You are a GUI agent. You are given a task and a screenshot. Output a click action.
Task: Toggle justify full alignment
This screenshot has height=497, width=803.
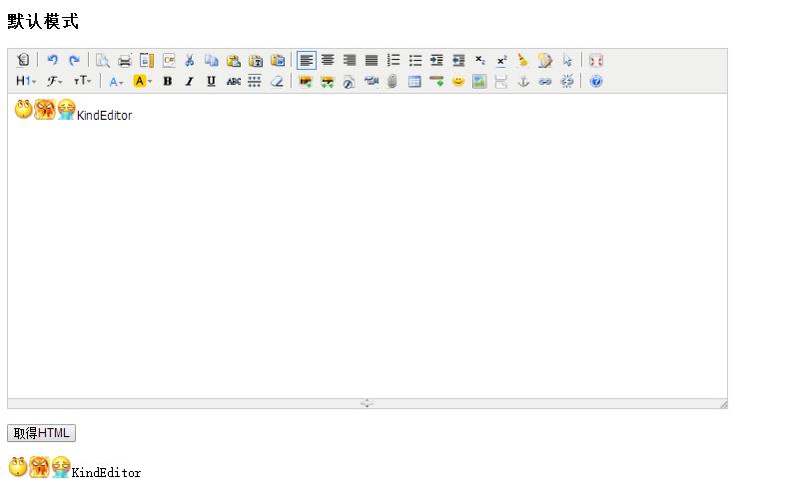click(x=372, y=60)
